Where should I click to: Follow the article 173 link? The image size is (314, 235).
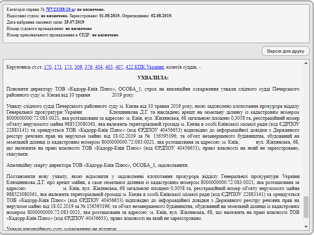coord(68,67)
